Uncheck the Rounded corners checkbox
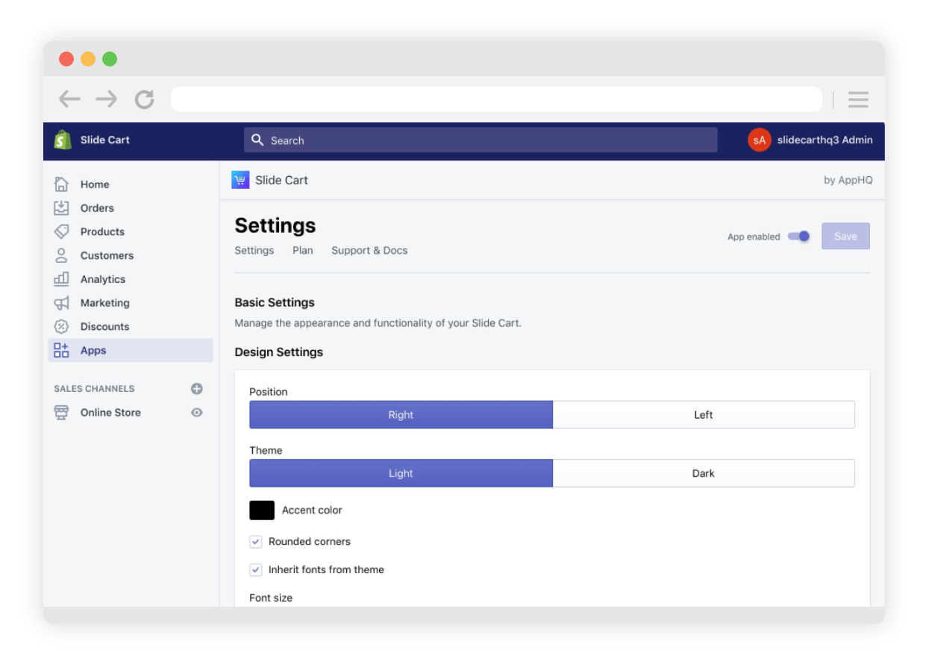The height and width of the screenshot is (665, 929). (256, 541)
